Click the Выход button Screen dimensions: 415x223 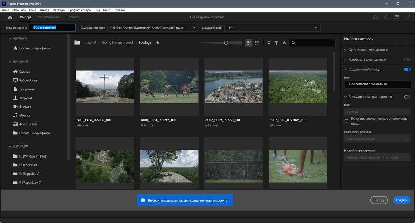[x=379, y=200]
